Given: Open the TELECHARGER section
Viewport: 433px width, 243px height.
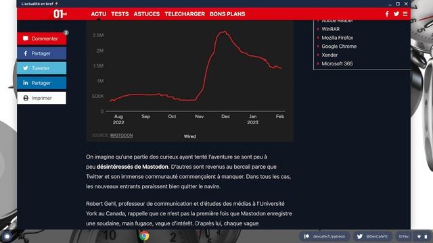Looking at the screenshot, I should coord(185,14).
